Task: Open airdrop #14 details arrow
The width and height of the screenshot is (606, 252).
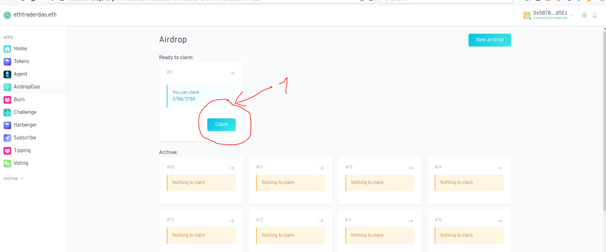Action: (500, 168)
